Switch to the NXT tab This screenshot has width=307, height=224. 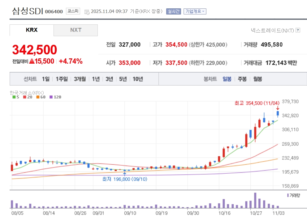click(76, 30)
